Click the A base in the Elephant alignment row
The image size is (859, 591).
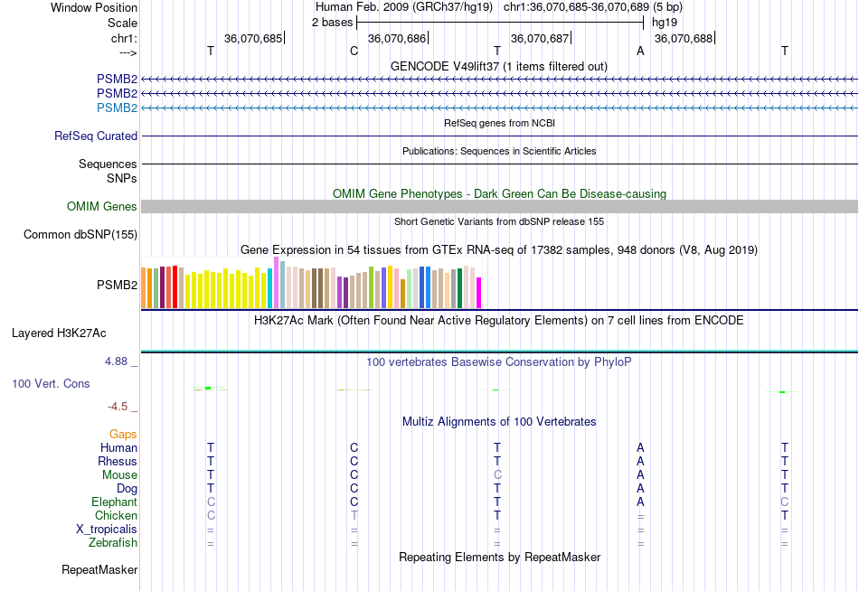click(x=640, y=502)
